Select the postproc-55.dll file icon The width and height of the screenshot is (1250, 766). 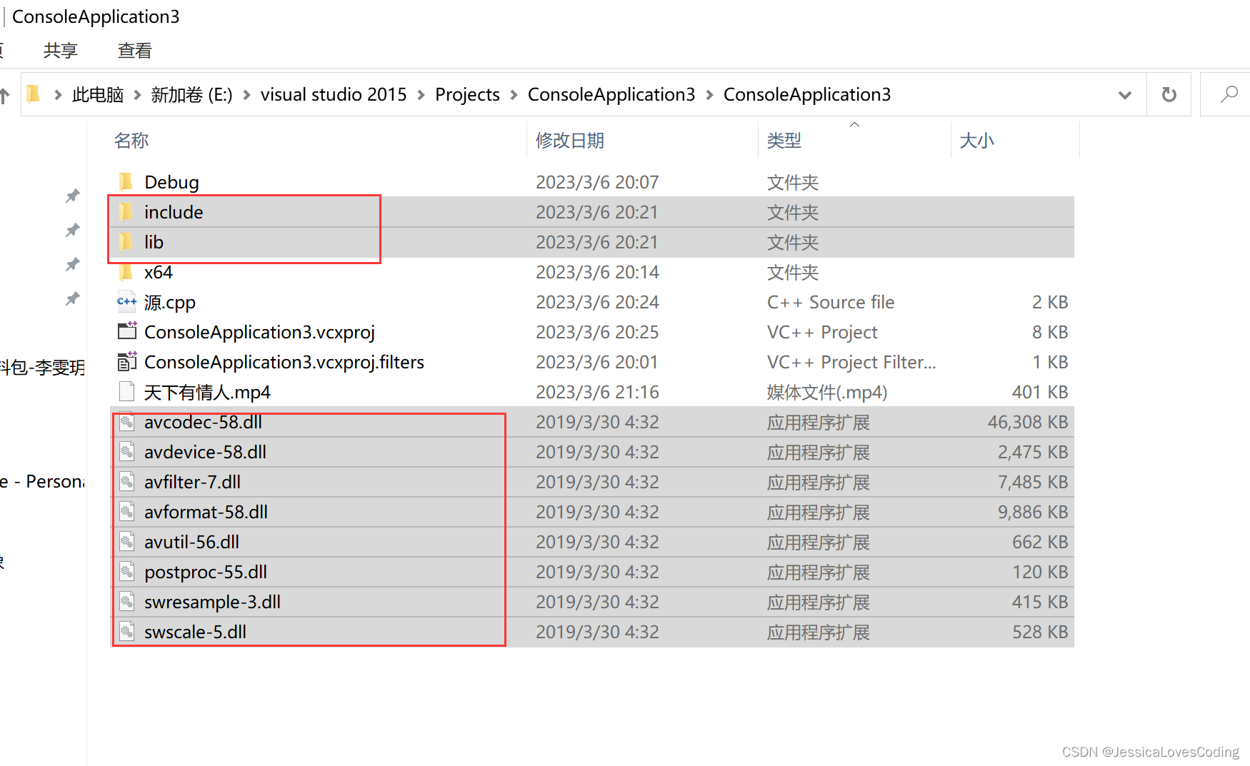point(127,572)
